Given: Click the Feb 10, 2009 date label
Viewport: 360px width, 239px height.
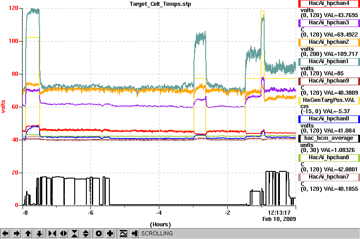Looking at the screenshot, I should [279, 219].
